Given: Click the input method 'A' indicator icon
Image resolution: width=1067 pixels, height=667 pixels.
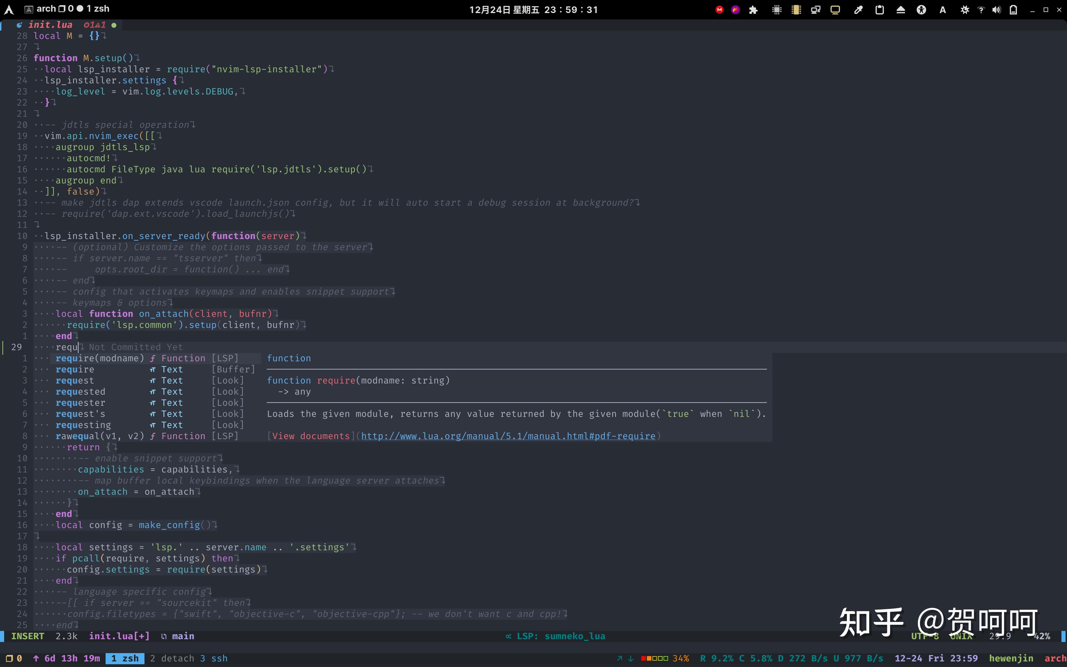Looking at the screenshot, I should (x=943, y=9).
